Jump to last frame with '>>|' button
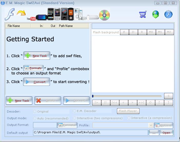 click(x=142, y=103)
